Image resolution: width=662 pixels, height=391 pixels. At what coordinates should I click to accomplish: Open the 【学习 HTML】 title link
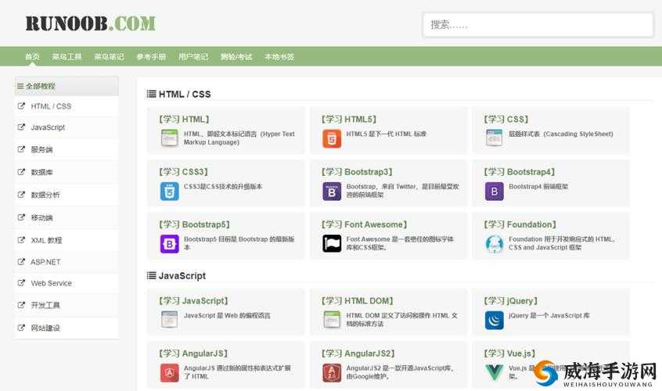point(184,120)
